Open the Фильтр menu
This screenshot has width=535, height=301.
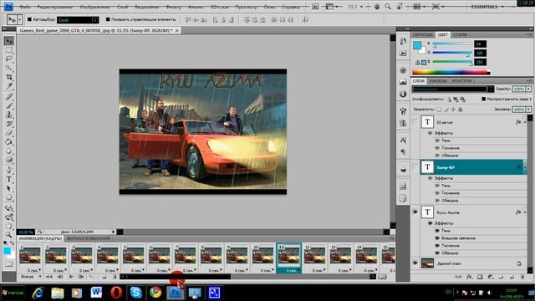(173, 7)
